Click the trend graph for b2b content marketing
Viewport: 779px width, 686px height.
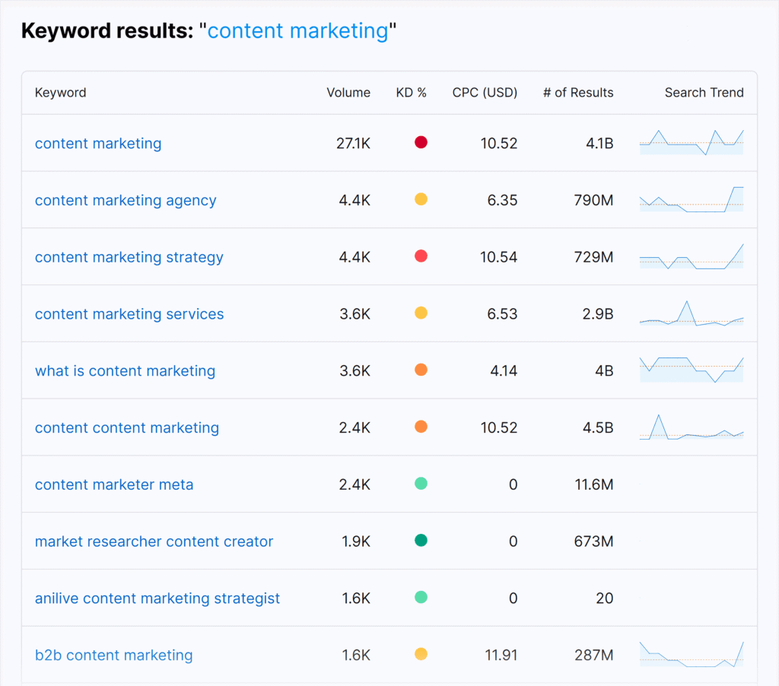pyautogui.click(x=692, y=655)
